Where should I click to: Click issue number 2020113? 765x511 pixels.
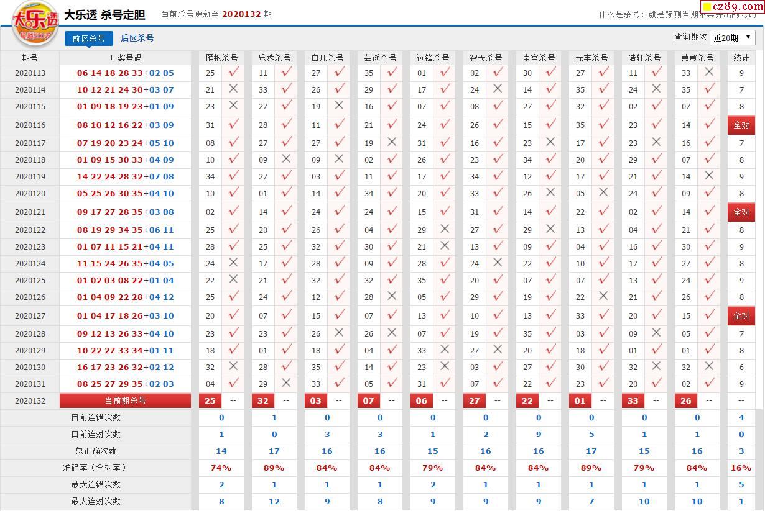(30, 73)
